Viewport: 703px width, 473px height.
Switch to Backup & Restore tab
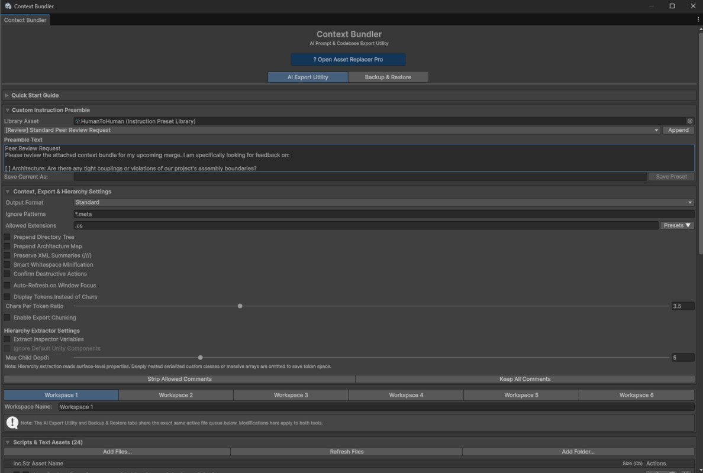[388, 77]
